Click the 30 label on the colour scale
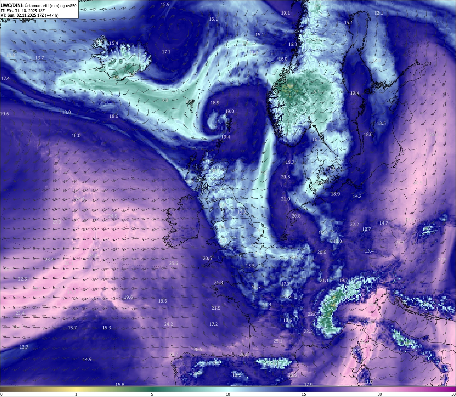This screenshot has width=456, height=397. [x=380, y=394]
